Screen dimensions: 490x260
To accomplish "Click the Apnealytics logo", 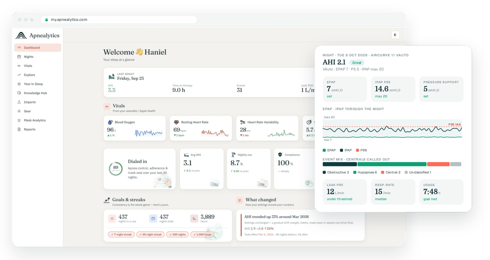I will [37, 35].
